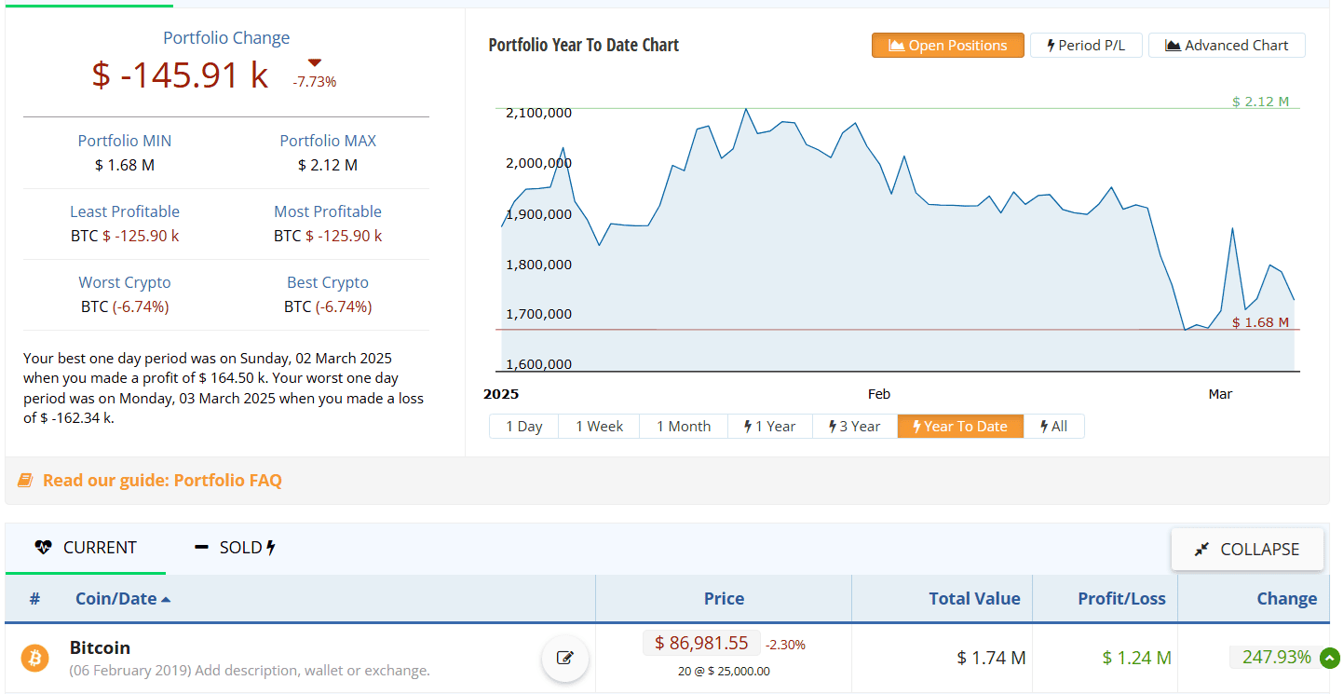
Task: Open the Advanced Chart view
Action: click(x=1227, y=46)
